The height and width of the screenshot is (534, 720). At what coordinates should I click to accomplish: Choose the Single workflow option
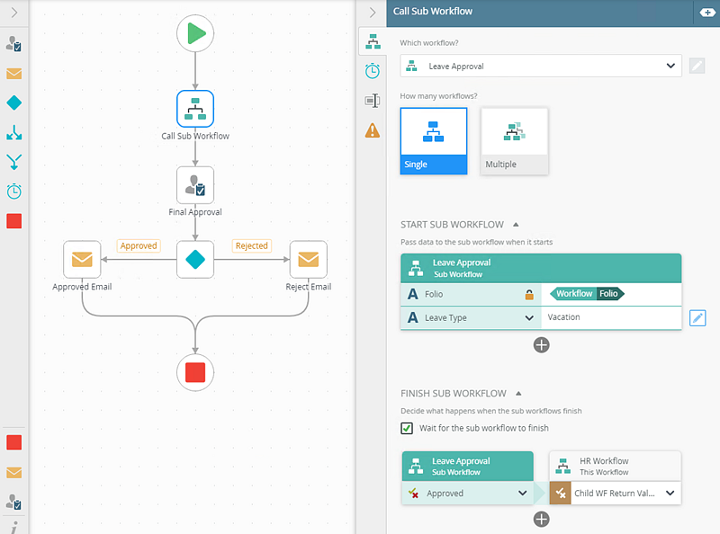[x=434, y=140]
